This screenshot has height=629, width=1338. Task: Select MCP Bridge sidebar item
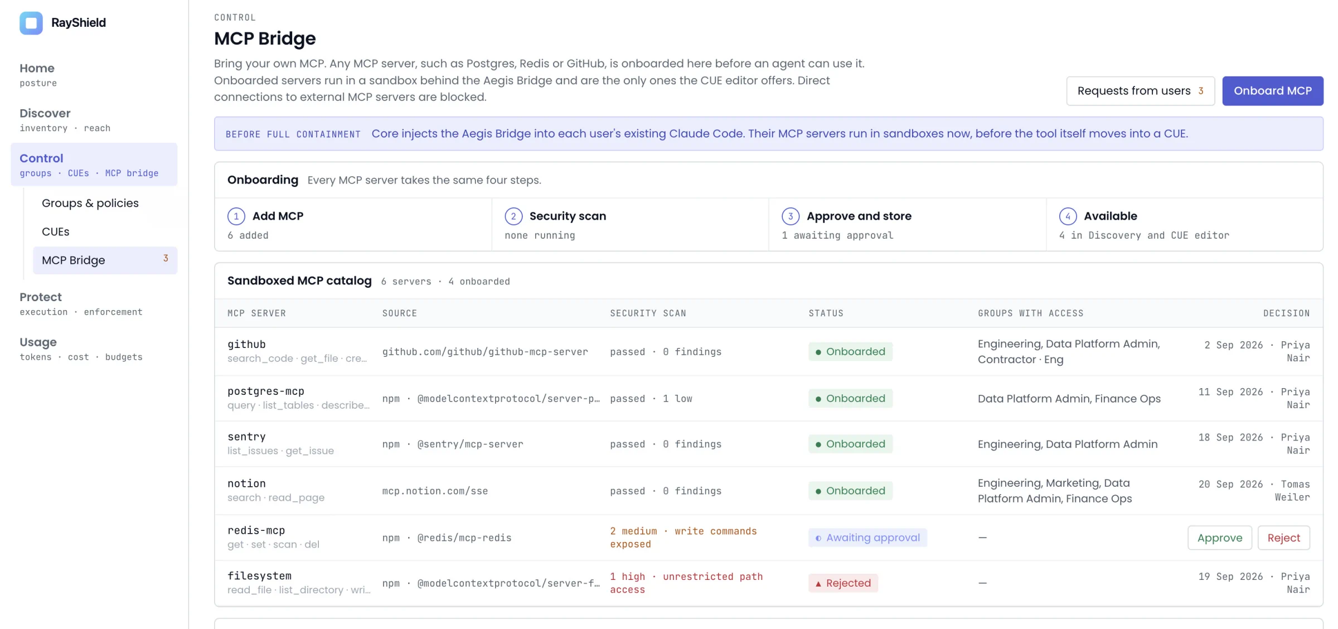pos(105,260)
